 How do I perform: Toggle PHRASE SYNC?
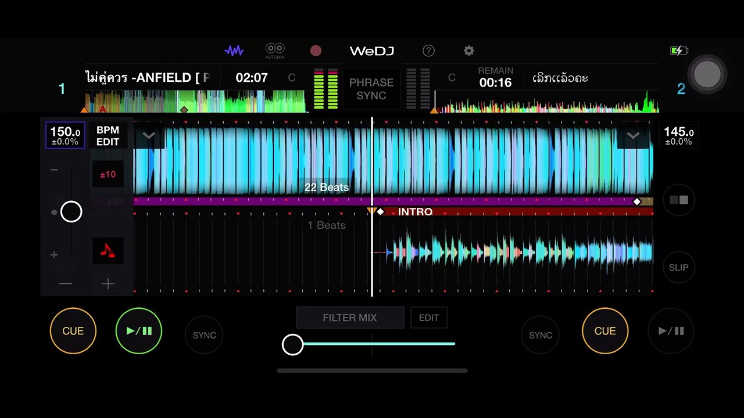pos(371,89)
